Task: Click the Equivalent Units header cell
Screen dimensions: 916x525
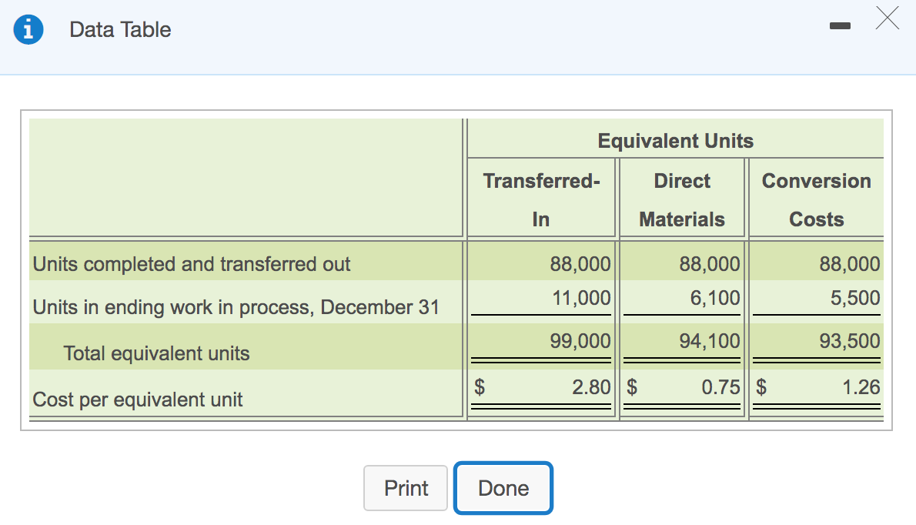Action: tap(675, 140)
